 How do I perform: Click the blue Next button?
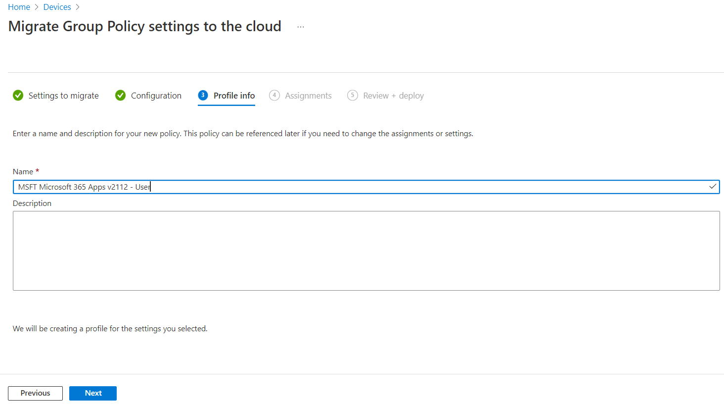tap(93, 393)
